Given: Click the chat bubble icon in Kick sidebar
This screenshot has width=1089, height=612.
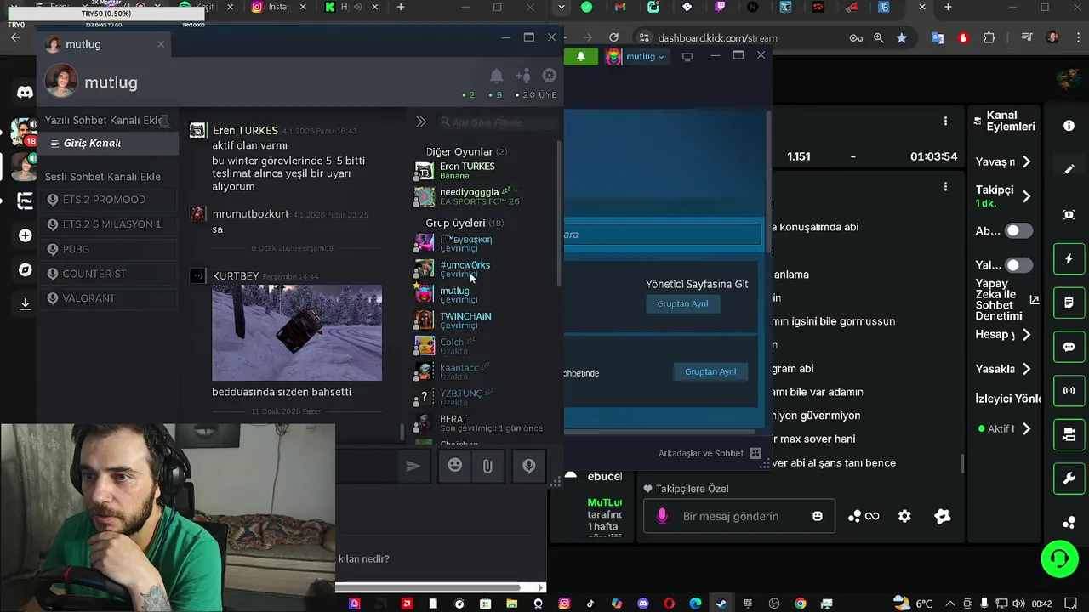Looking at the screenshot, I should (1069, 347).
